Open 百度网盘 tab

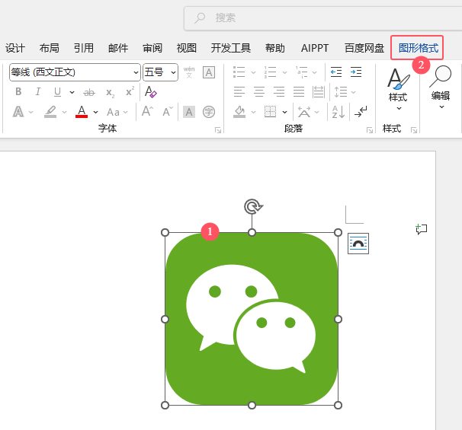(x=364, y=48)
